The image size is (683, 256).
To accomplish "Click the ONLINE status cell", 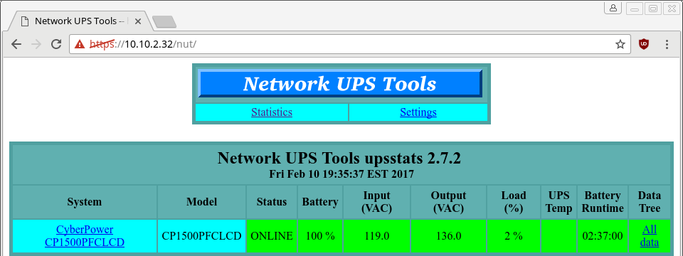I will click(272, 236).
